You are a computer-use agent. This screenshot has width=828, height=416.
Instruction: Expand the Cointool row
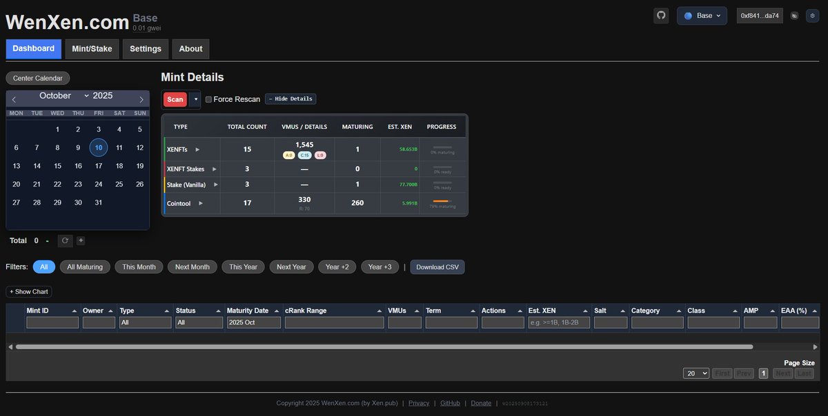(201, 203)
